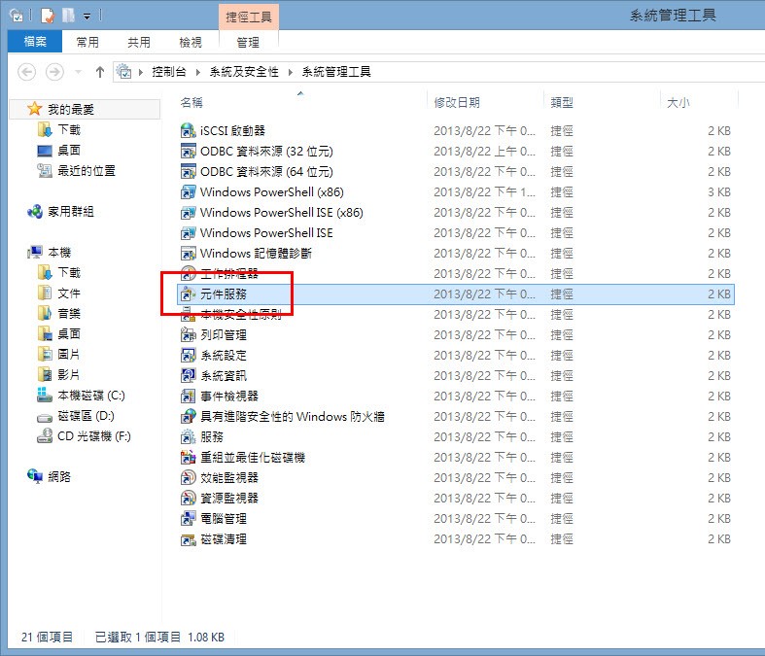Select 本機 in navigation pane
Screen dimensions: 765x656
pos(59,252)
